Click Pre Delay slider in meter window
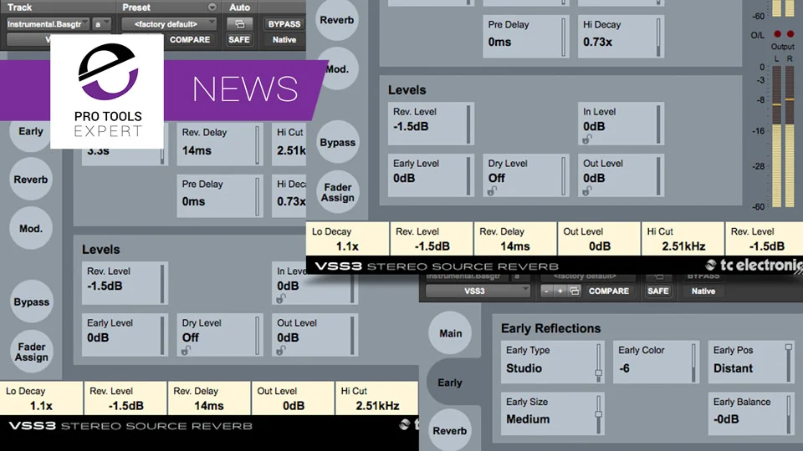This screenshot has width=803, height=451. [563, 37]
